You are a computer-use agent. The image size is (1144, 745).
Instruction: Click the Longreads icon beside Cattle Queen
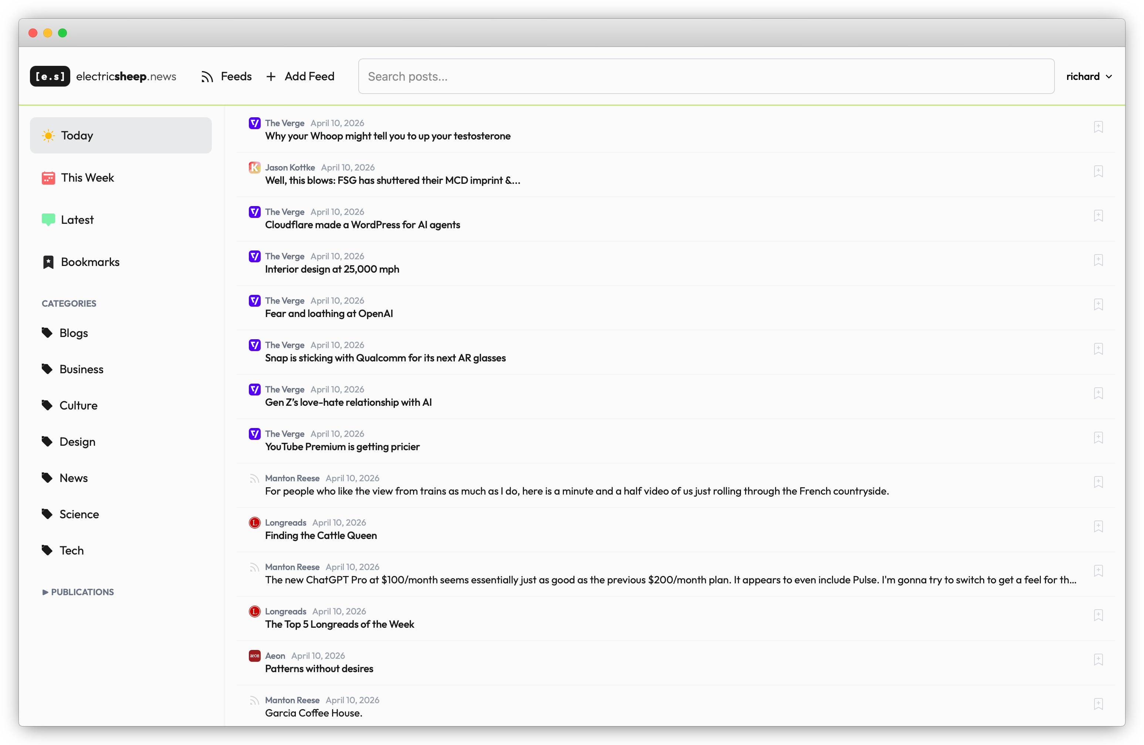pyautogui.click(x=254, y=522)
